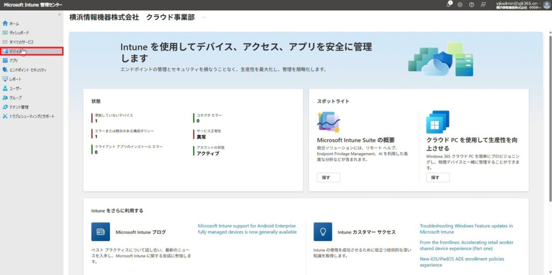The height and width of the screenshot is (275, 552).
Task: Click the Cloud PC Windows 365 icon
Action: 437,122
